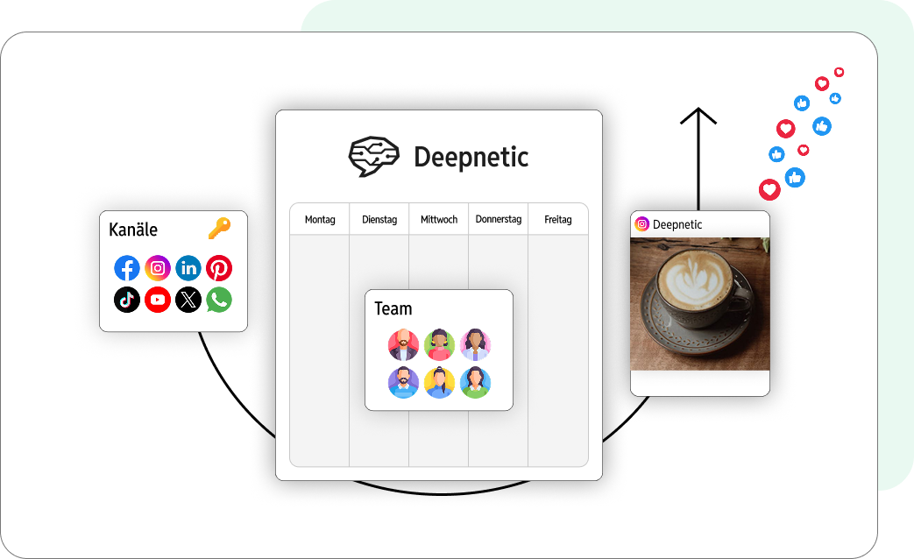Click the Facebook icon in Kanäle

(127, 268)
